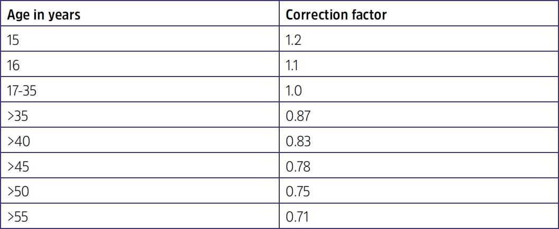Viewport: 559px width, 229px height.
Task: Click the 0.83 correction factor cell
Action: (297, 141)
